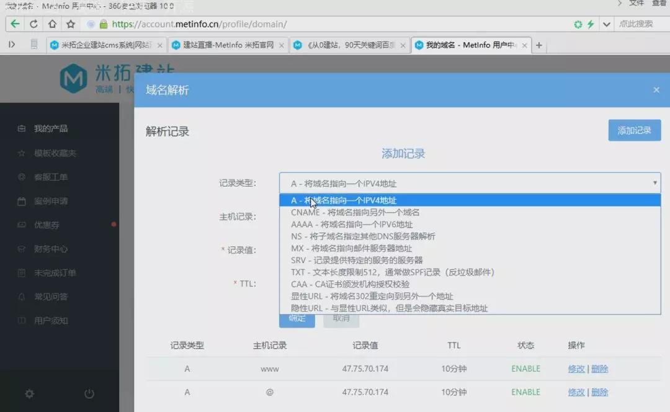The image size is (670, 412).
Task: Click 修改 link on the www record row
Action: pos(576,368)
